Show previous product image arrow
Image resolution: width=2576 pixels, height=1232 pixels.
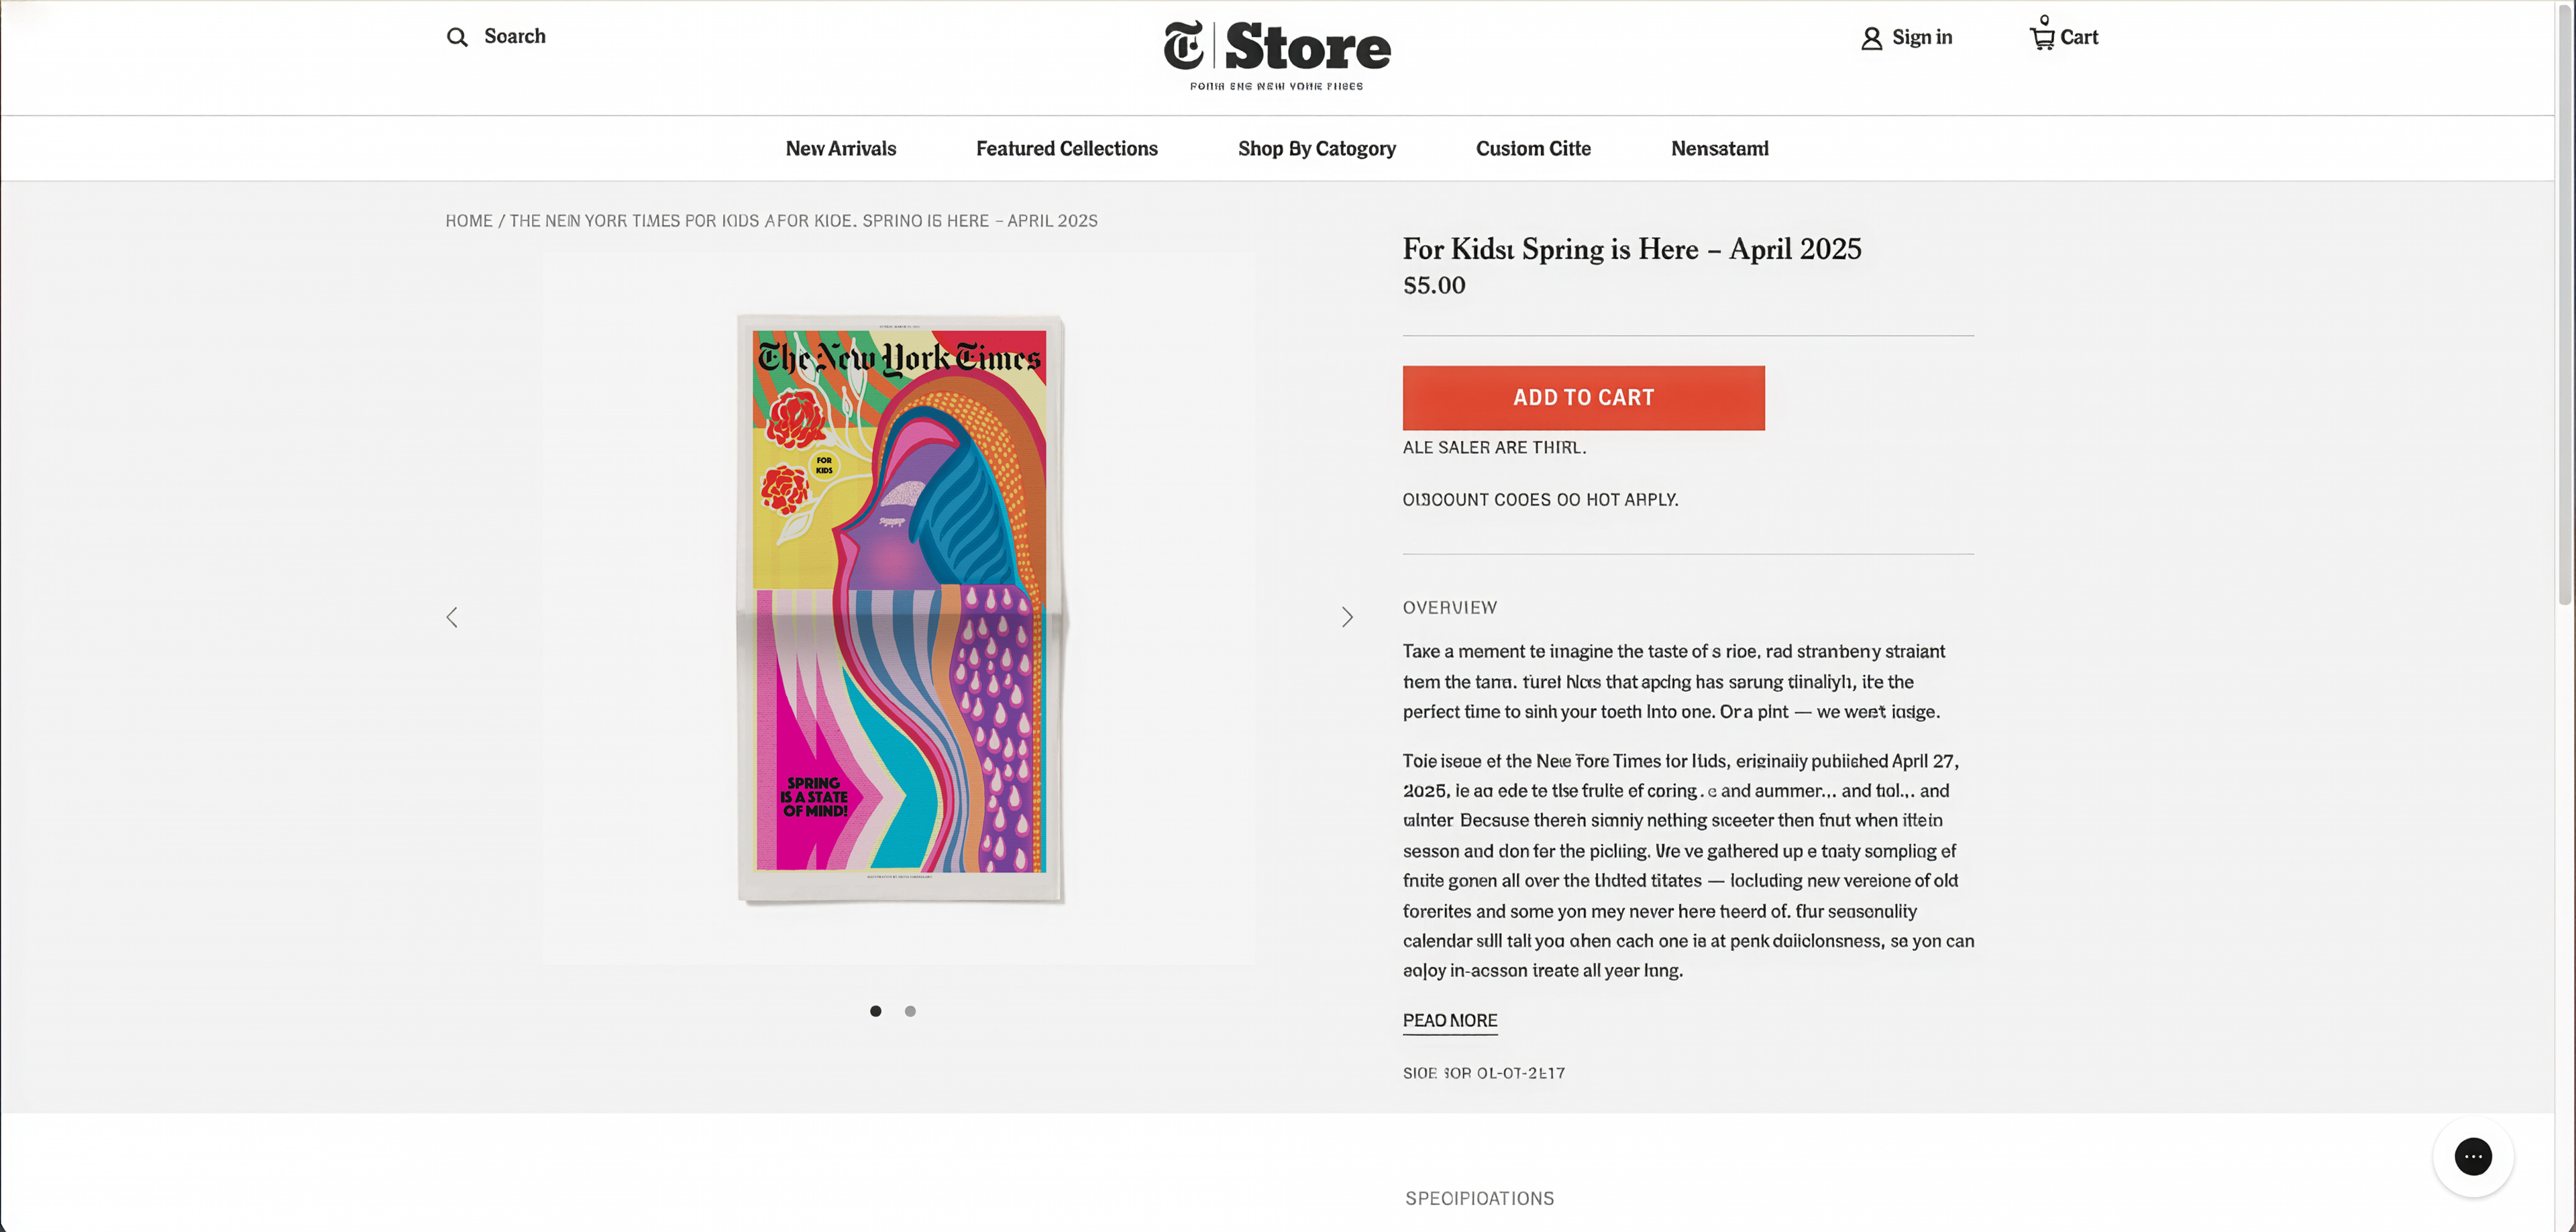point(452,617)
